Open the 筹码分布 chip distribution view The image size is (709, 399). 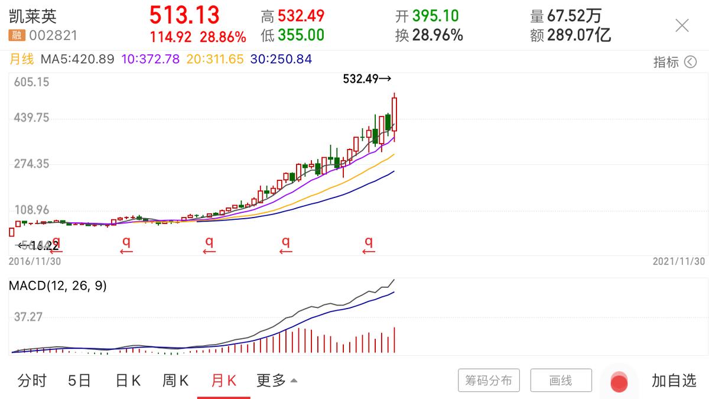[x=489, y=380]
